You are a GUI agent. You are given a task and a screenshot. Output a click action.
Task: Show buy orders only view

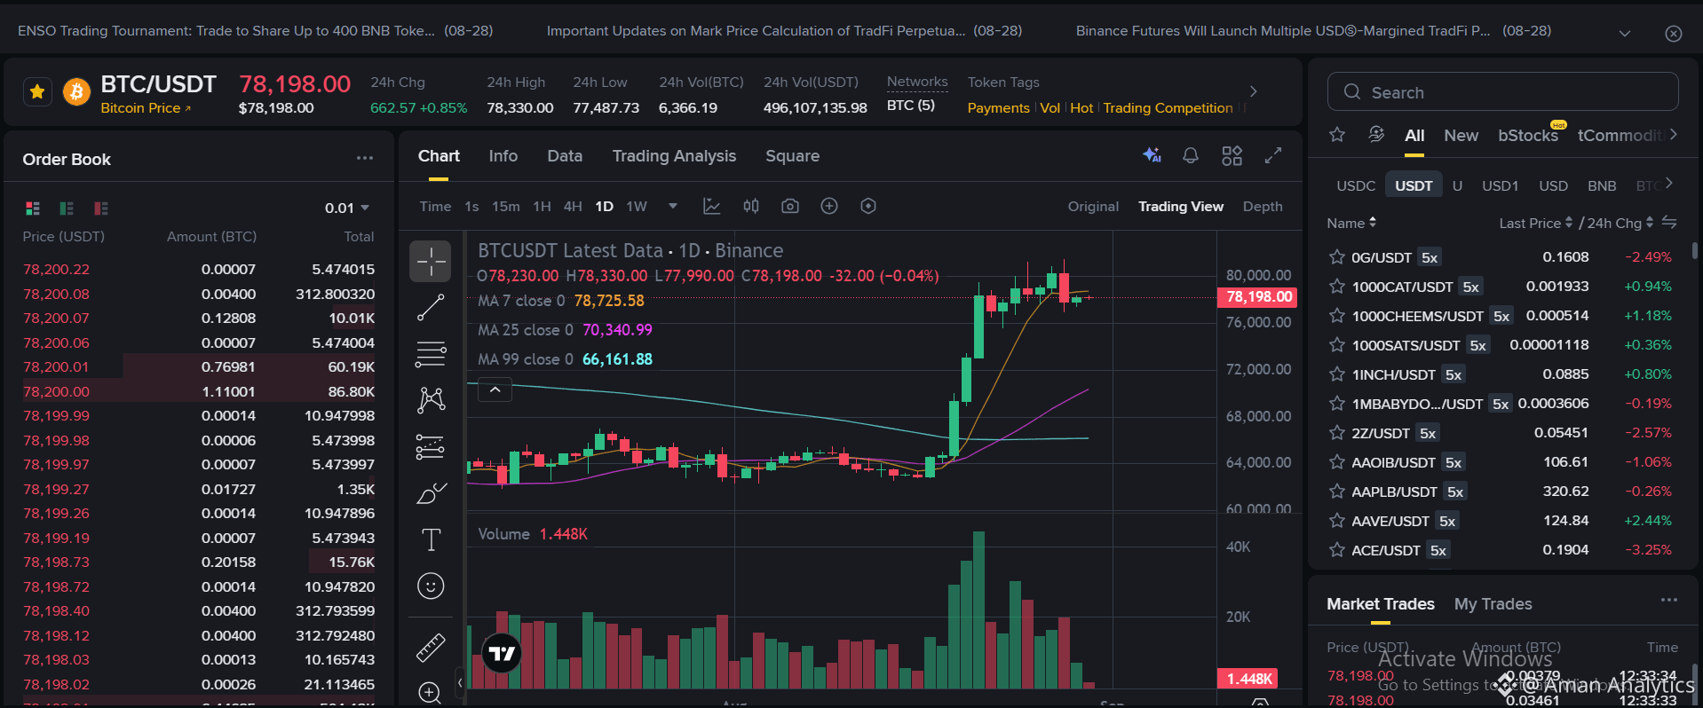(67, 208)
